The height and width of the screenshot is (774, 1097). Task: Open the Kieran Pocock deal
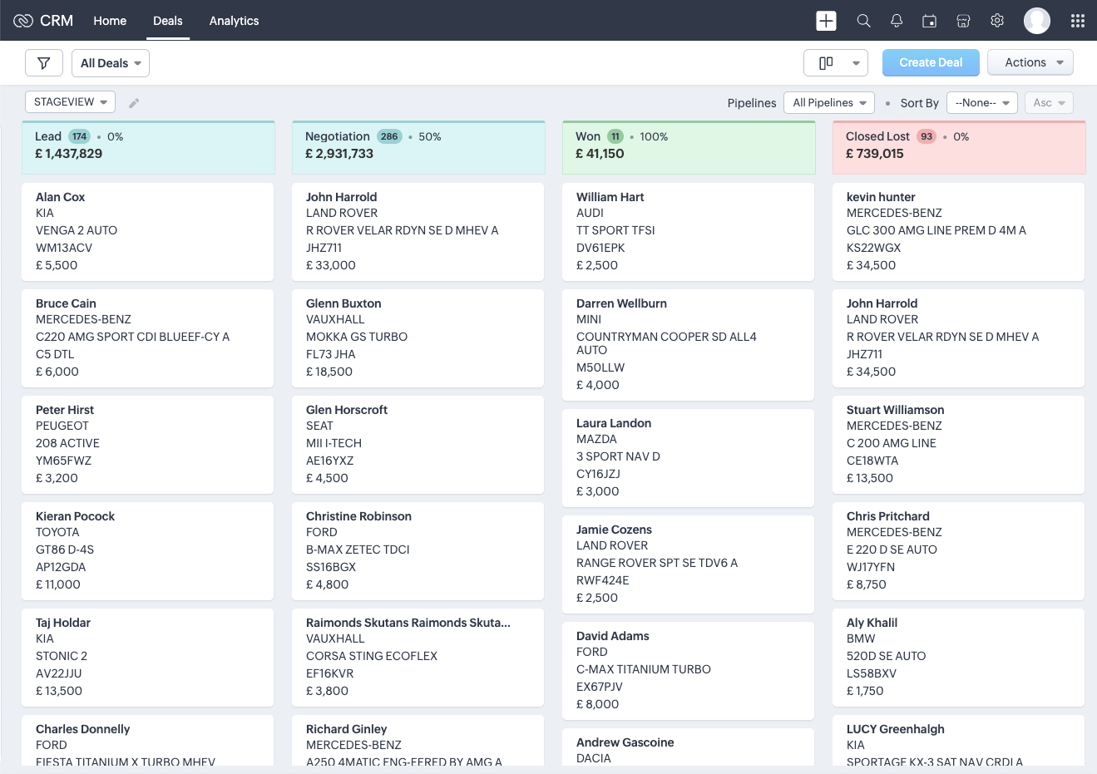[x=148, y=551]
